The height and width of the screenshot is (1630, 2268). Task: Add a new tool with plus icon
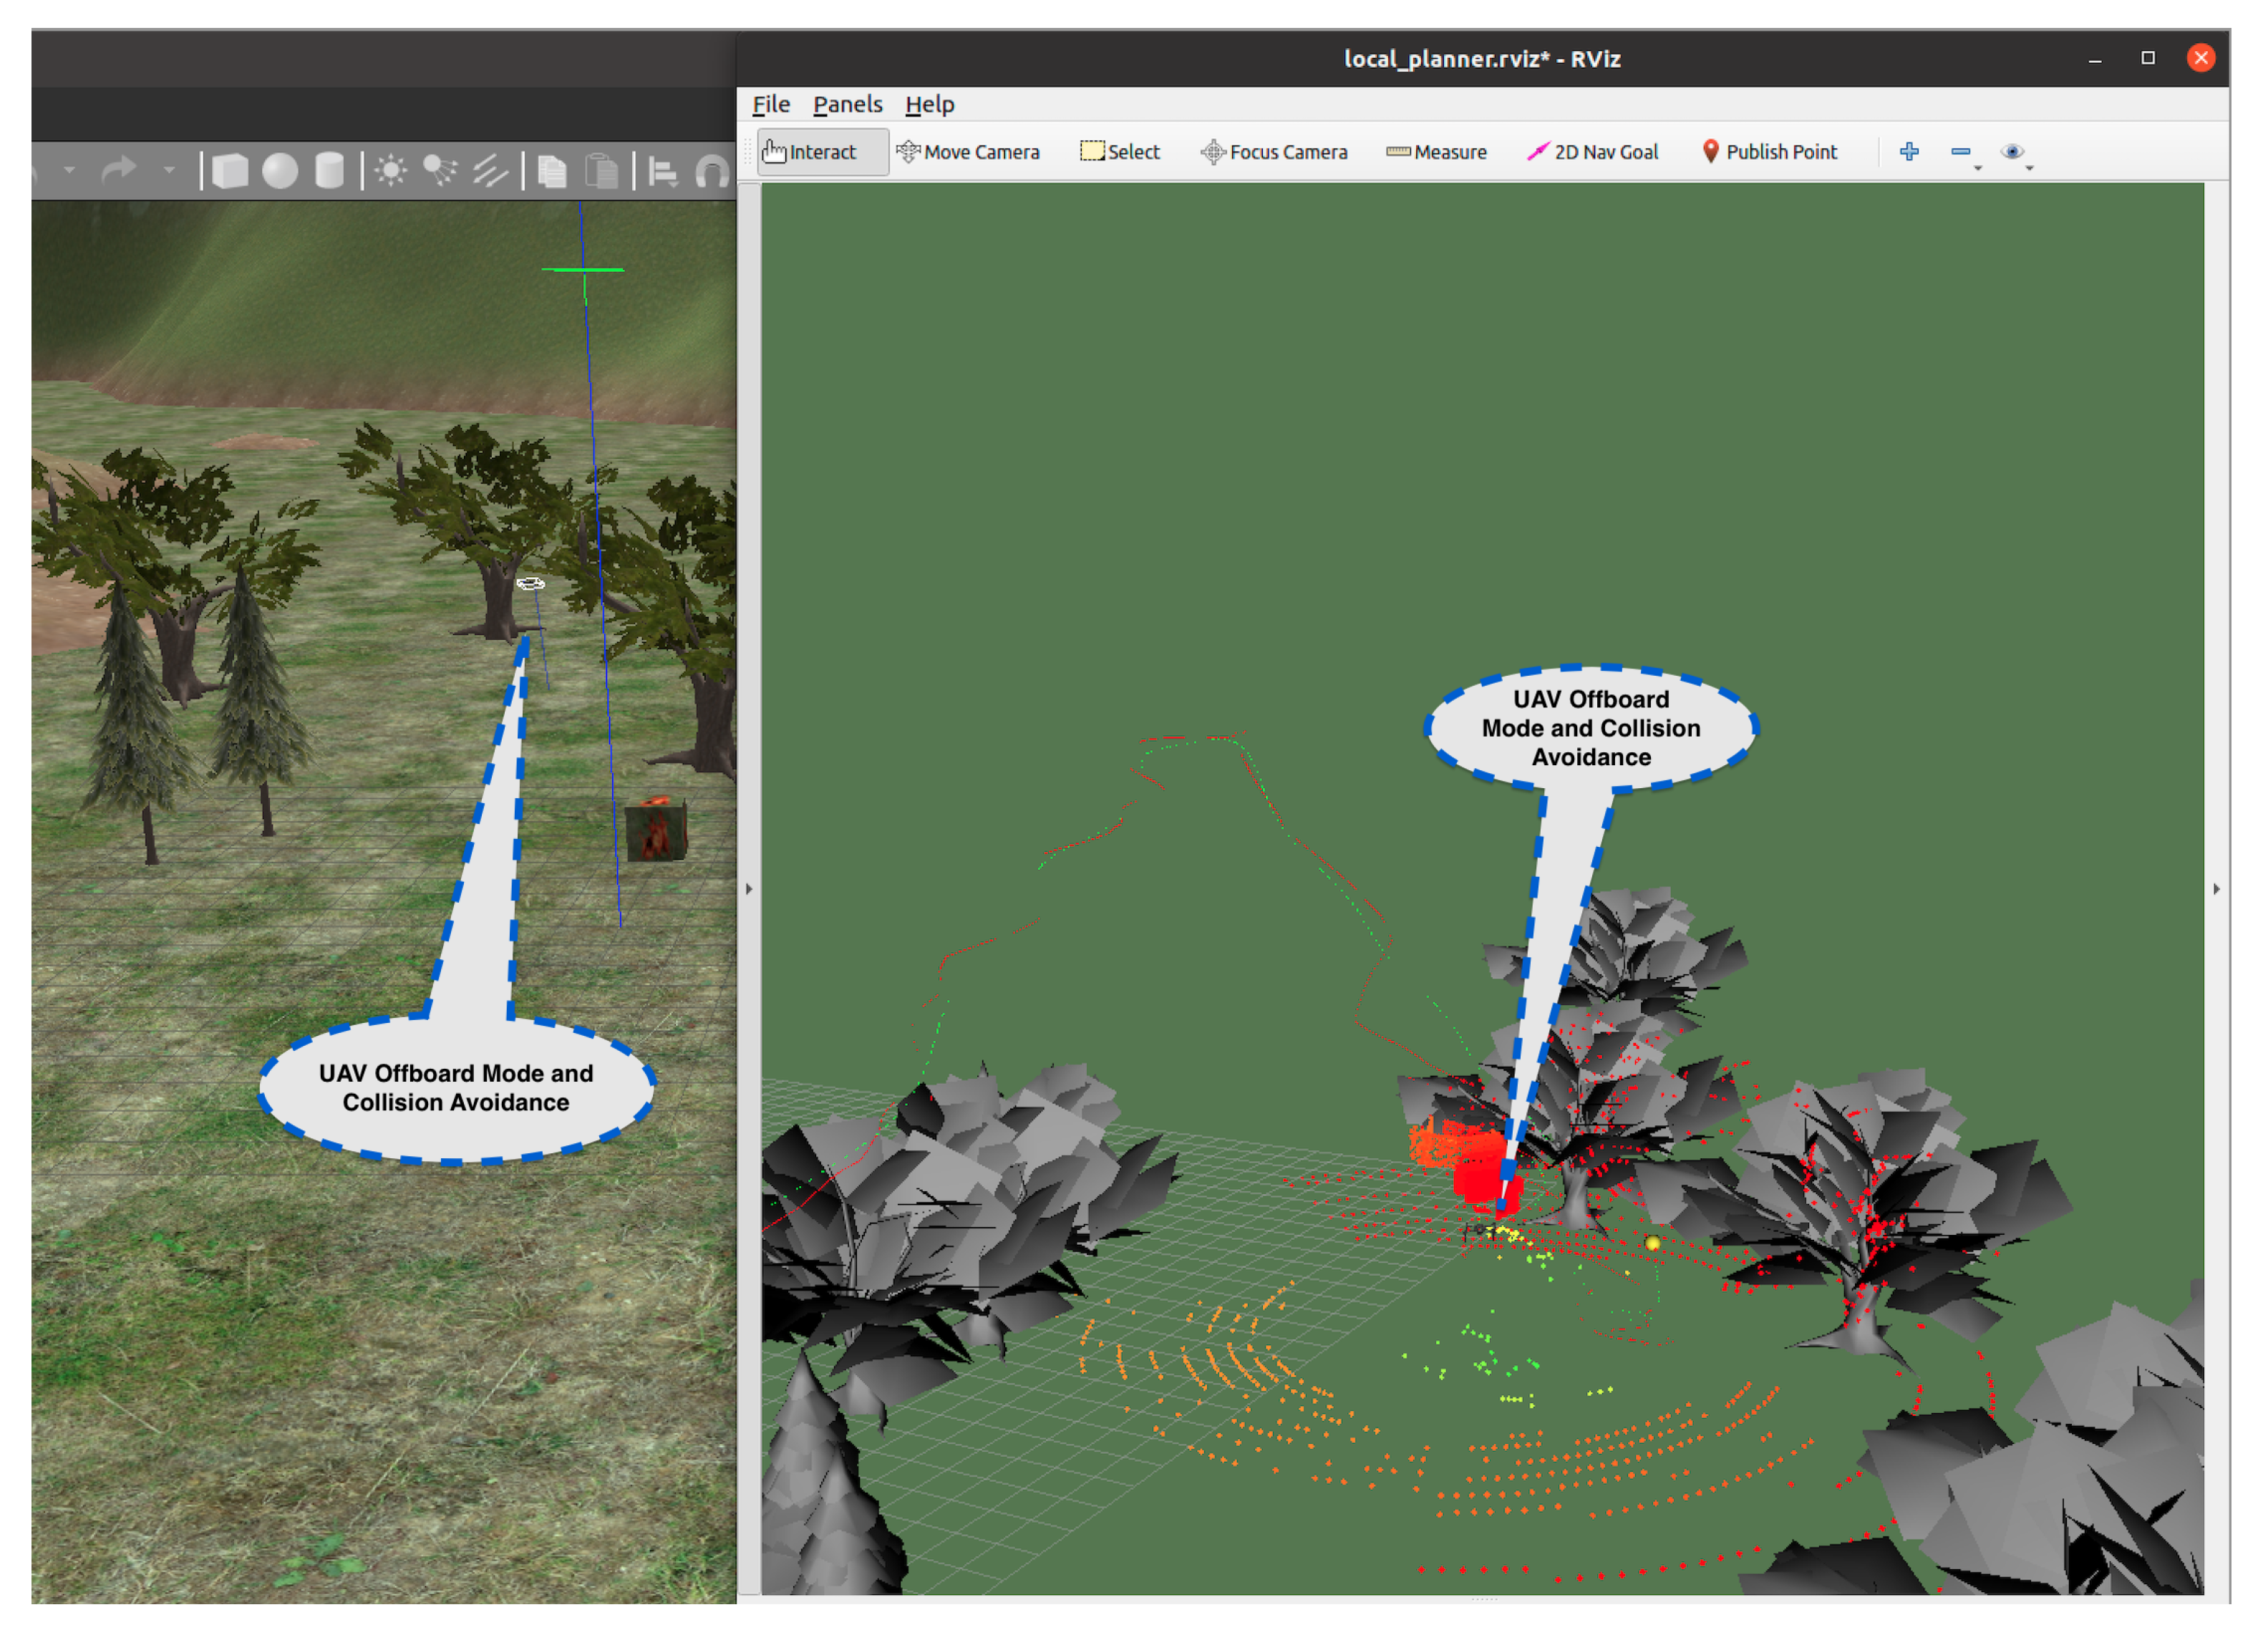coord(1909,152)
